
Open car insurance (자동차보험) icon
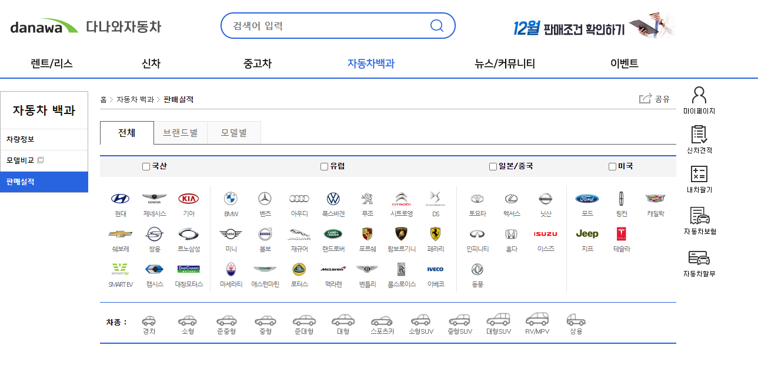pyautogui.click(x=699, y=221)
